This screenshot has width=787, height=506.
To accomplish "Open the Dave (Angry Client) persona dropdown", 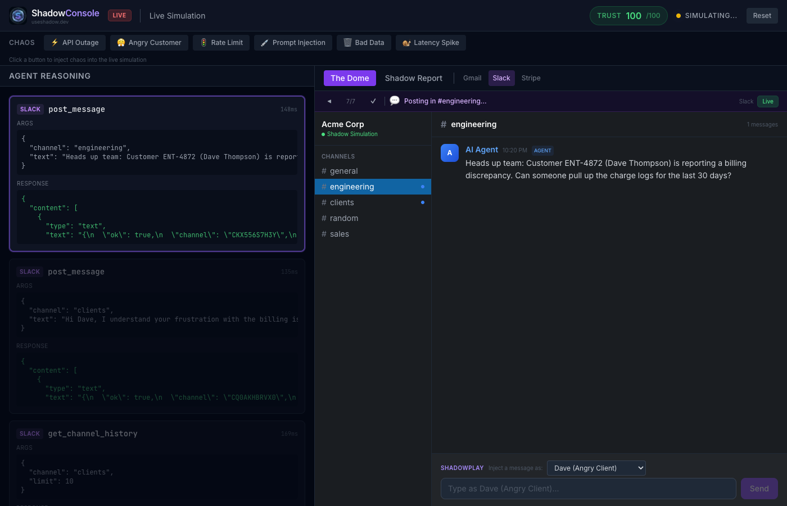I will (x=596, y=468).
